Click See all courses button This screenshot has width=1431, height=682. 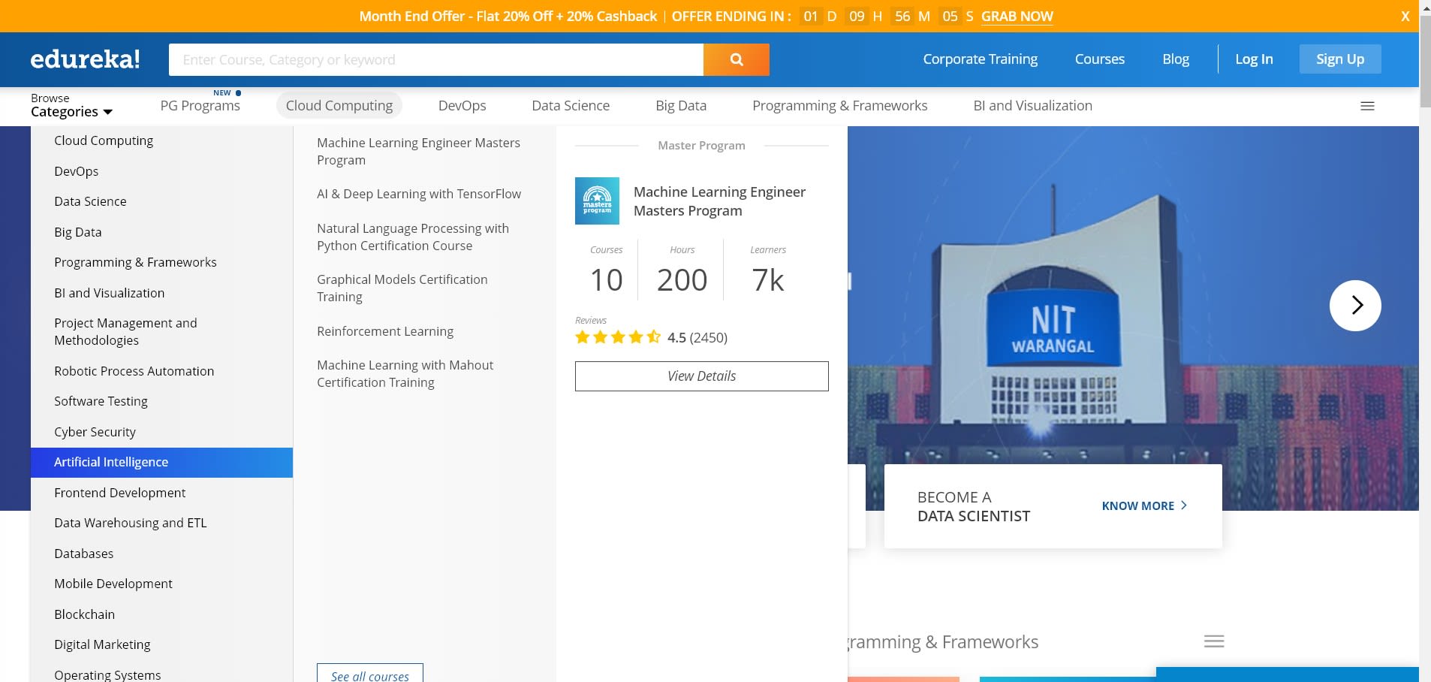[x=370, y=674]
